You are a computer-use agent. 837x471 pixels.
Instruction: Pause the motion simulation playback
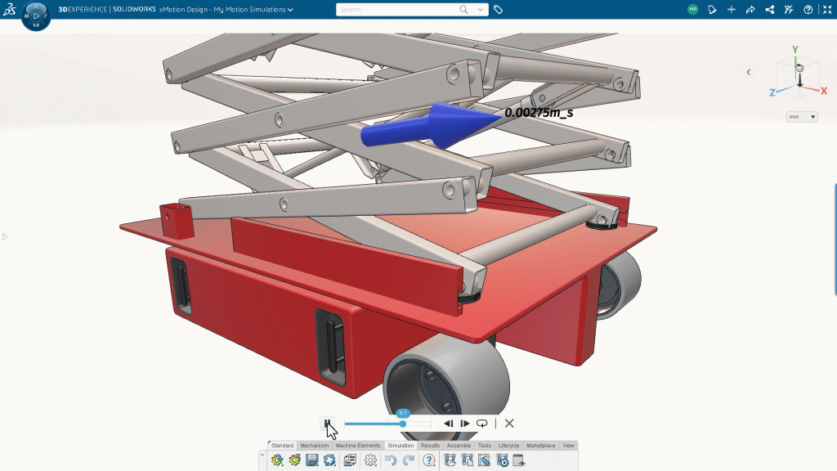pyautogui.click(x=327, y=424)
